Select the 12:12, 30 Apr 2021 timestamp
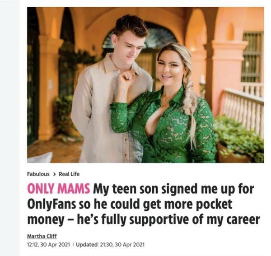The height and width of the screenshot is (256, 271). (49, 245)
